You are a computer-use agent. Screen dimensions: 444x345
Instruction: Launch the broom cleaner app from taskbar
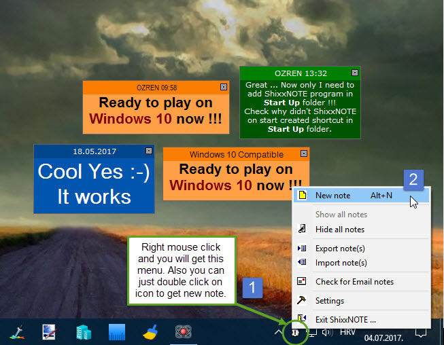tap(150, 333)
